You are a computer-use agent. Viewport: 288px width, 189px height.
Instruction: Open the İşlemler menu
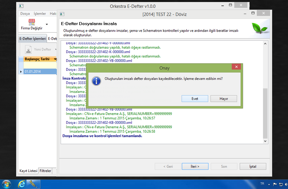[40, 14]
